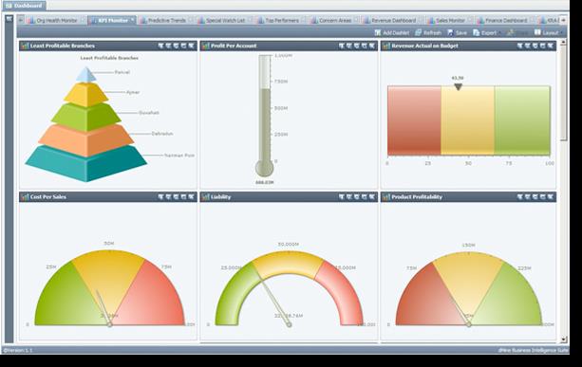
Task: Click middle header icon in Least Profitable Branches panel
Action: (x=176, y=46)
